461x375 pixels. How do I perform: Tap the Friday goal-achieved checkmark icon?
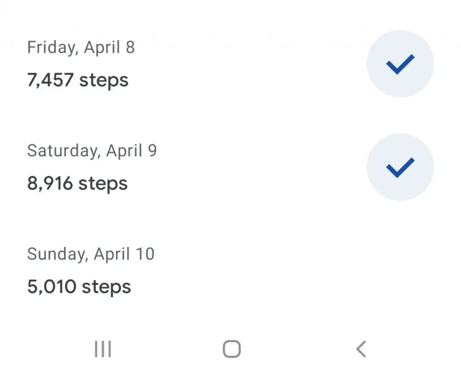coord(400,64)
